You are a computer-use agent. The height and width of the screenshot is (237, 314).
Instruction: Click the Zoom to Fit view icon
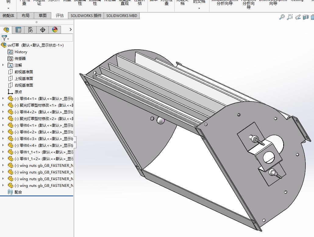pyautogui.click(x=282, y=17)
